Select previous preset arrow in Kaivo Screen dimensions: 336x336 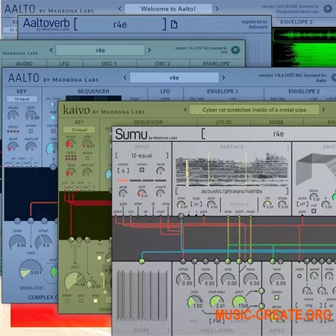[185, 110]
